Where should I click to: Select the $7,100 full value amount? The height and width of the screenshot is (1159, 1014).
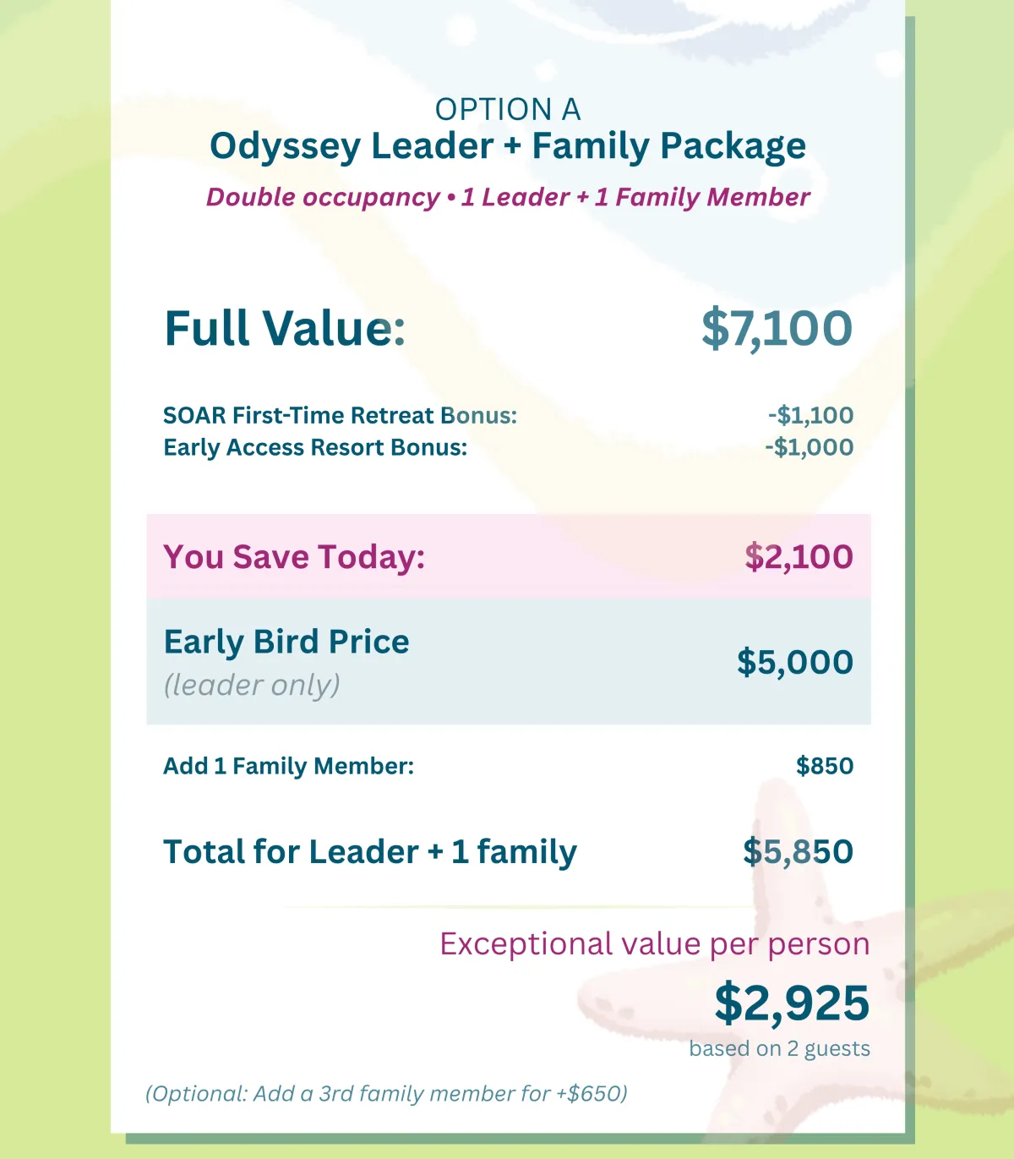coord(777,328)
